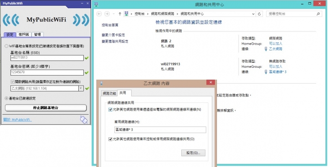
Task: Click the 網路 2 network name
Action: pyautogui.click(x=166, y=41)
